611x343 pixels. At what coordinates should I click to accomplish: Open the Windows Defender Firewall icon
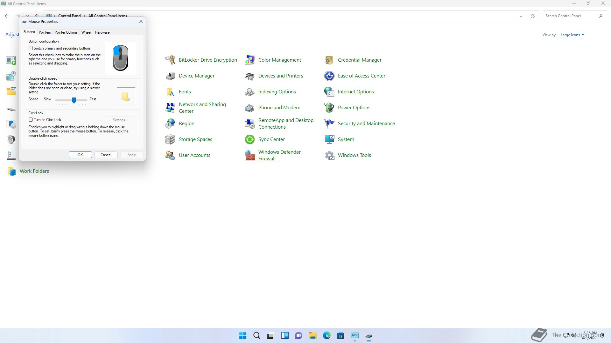click(x=250, y=155)
